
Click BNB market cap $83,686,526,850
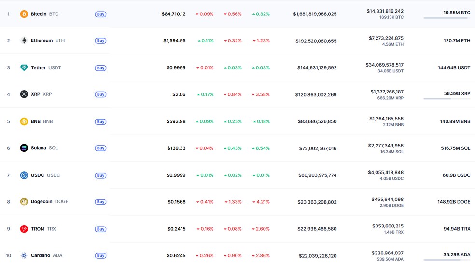pyautogui.click(x=317, y=121)
